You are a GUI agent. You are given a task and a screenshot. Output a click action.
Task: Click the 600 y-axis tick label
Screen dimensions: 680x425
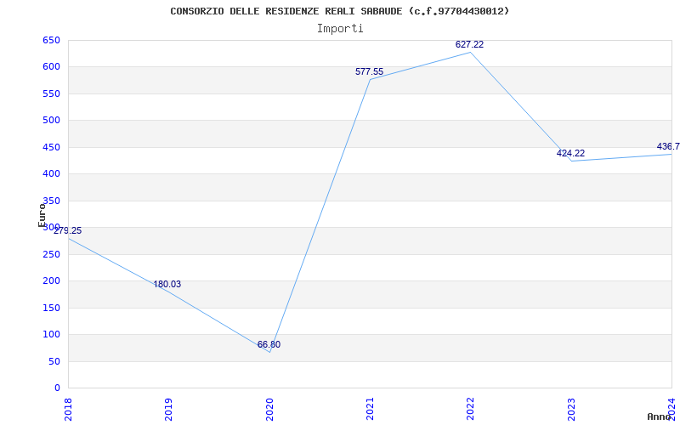[x=51, y=67]
